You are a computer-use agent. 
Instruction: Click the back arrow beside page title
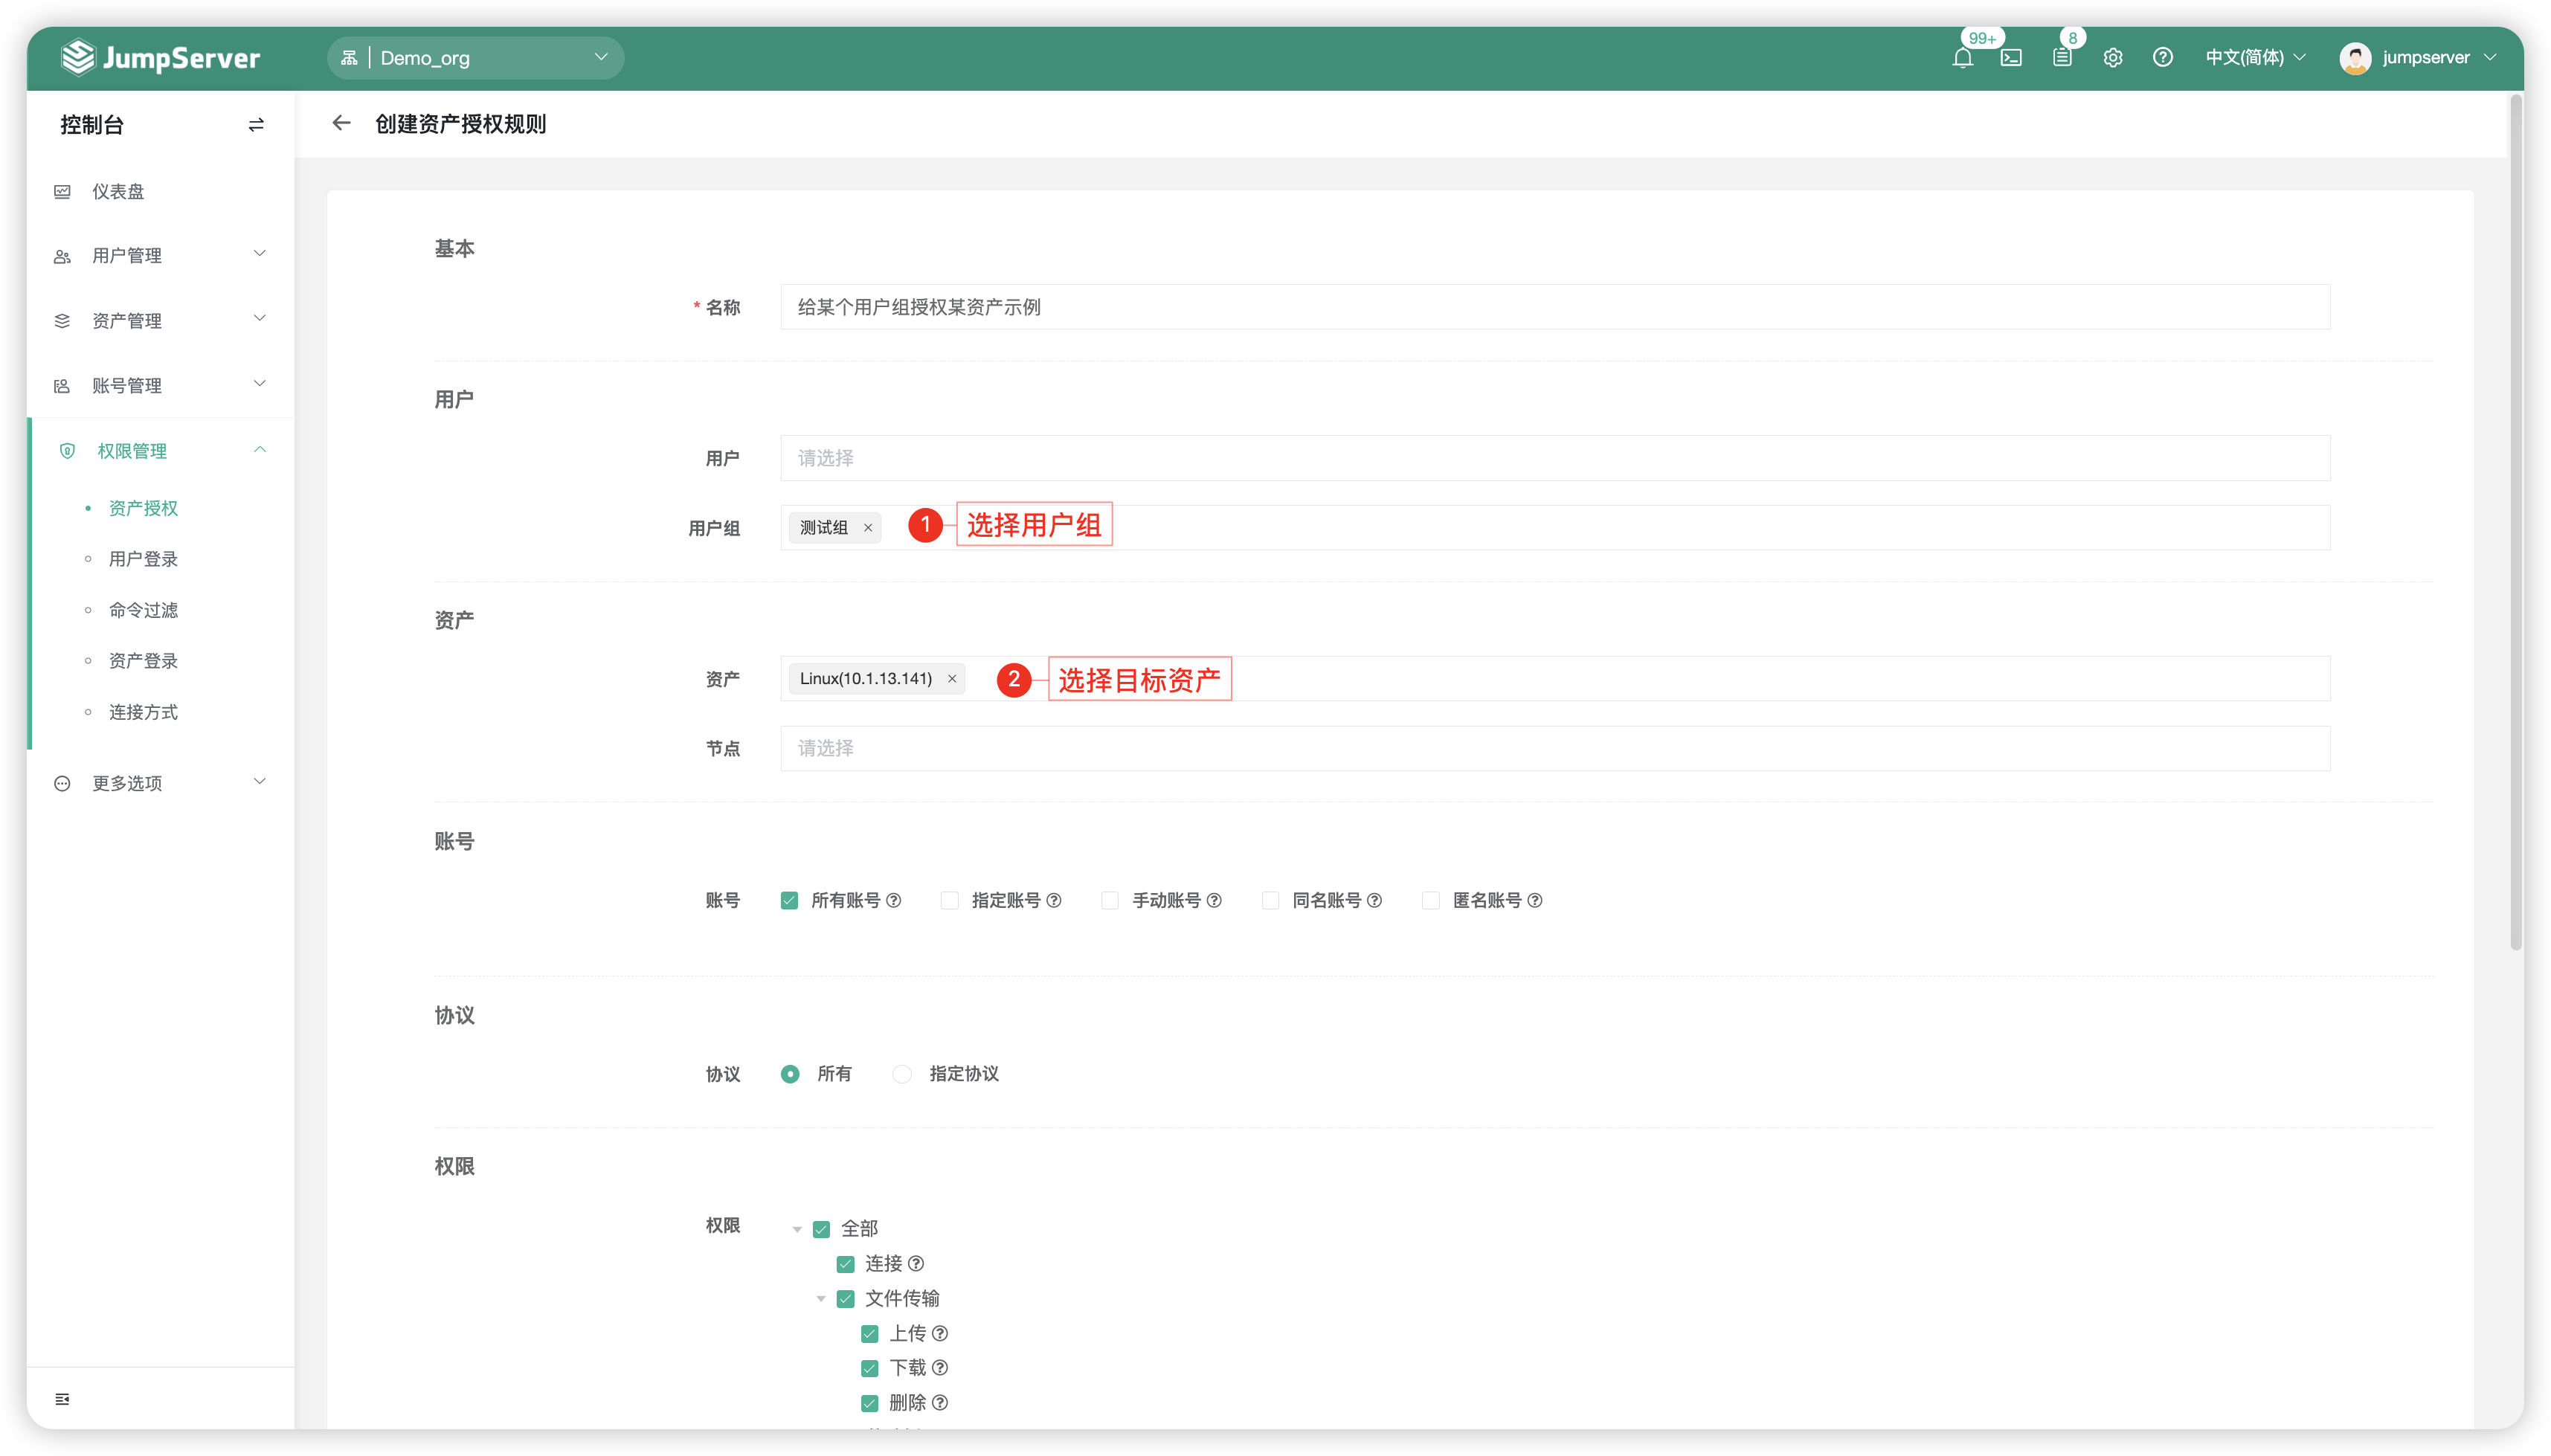(341, 123)
